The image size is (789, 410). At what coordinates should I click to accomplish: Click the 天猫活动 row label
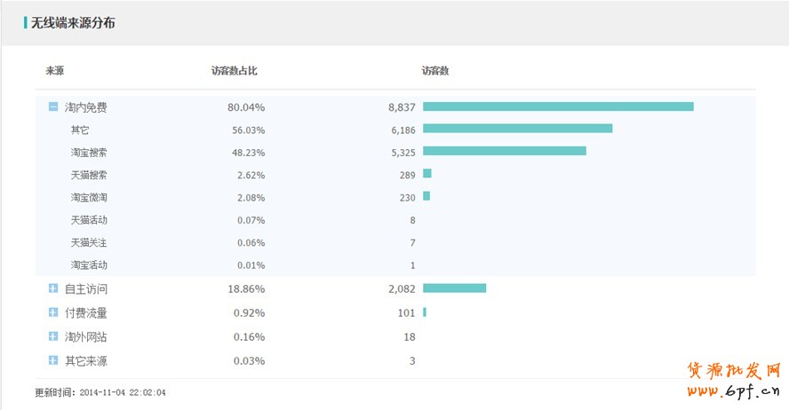pos(89,220)
